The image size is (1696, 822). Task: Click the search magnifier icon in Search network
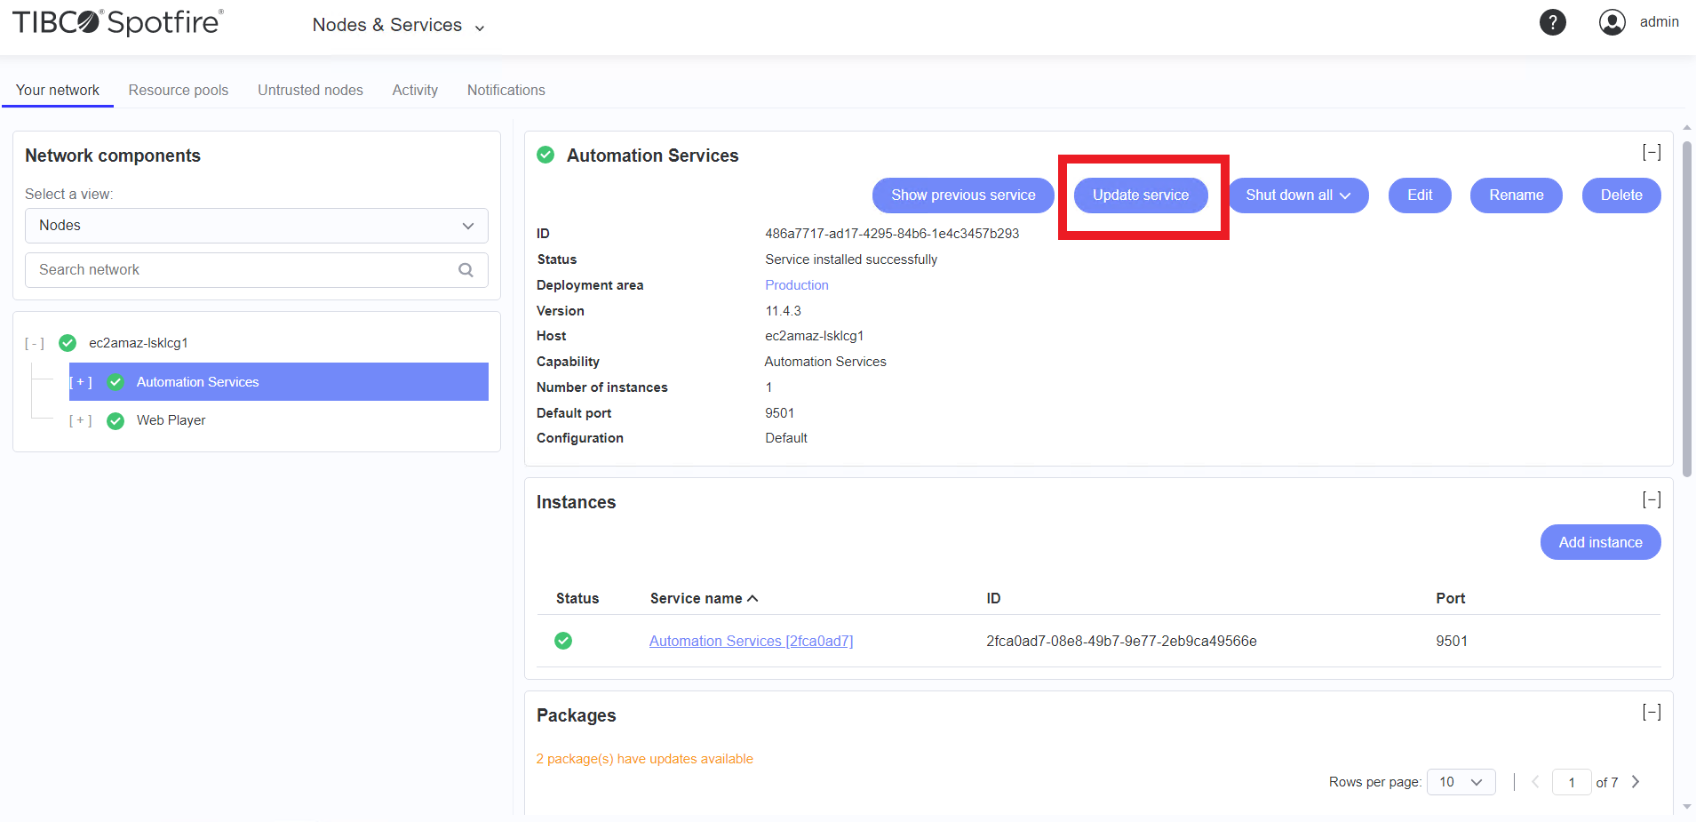(466, 270)
